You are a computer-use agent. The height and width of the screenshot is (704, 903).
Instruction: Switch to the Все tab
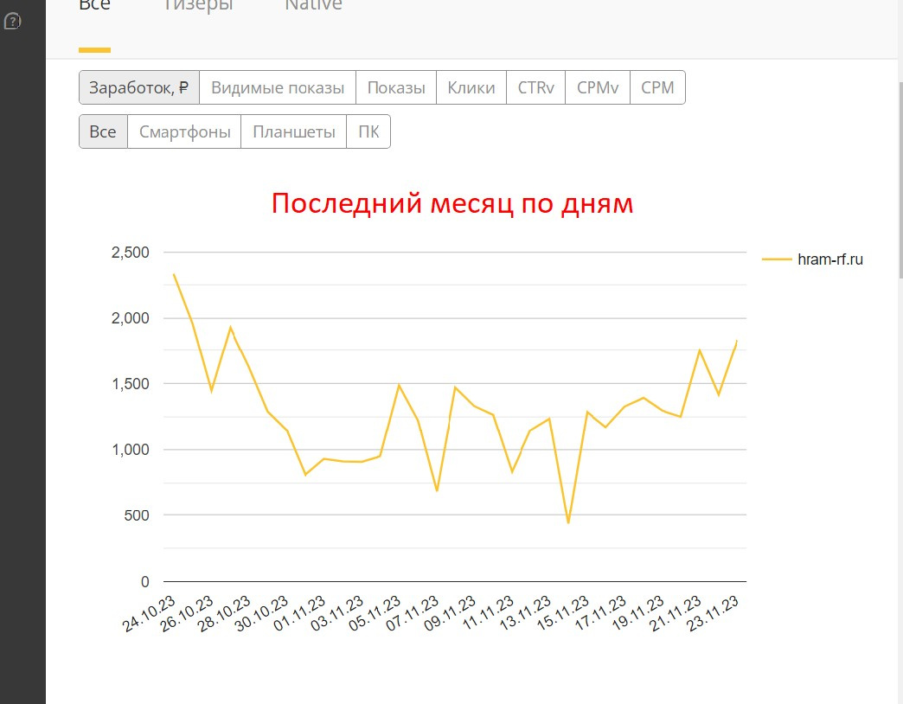(x=94, y=6)
